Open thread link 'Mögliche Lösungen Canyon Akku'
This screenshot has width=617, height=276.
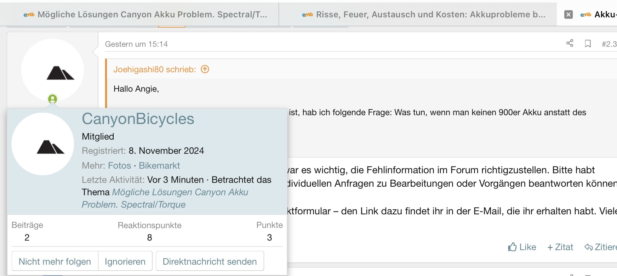(x=165, y=198)
